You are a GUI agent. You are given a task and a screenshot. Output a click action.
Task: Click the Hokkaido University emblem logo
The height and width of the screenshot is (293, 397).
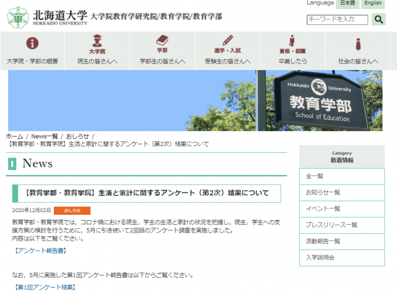click(x=17, y=17)
